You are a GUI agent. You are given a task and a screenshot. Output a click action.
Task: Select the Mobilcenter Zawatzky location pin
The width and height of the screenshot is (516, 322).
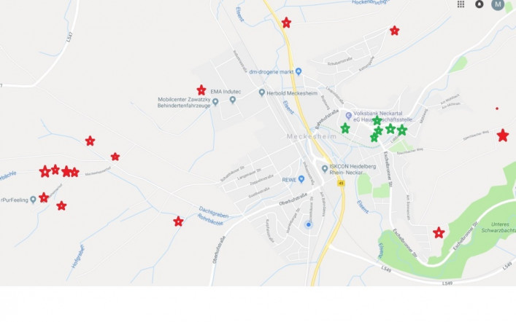click(x=215, y=102)
